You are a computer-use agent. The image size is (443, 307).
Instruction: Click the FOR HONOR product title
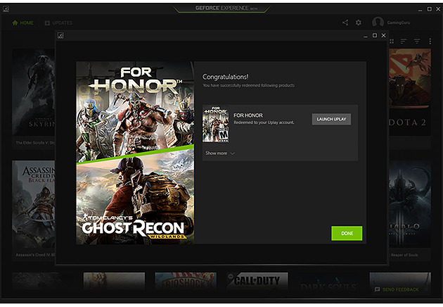coord(248,115)
